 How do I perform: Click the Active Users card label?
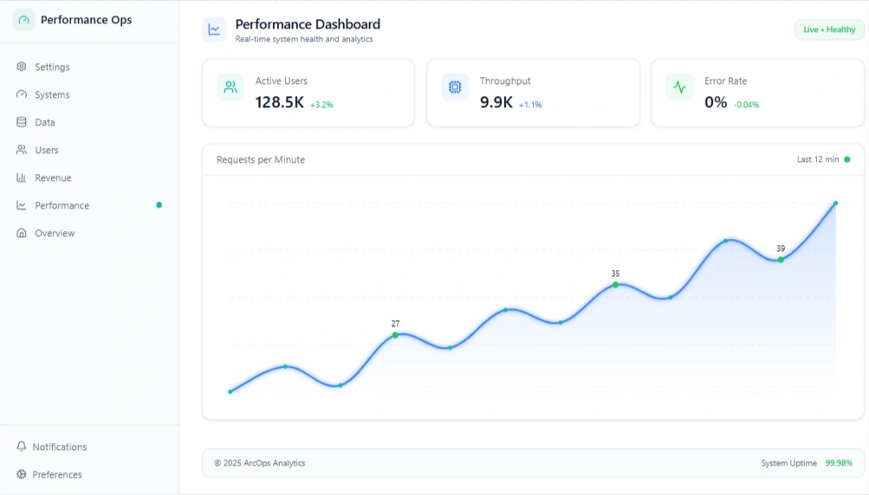pos(281,80)
